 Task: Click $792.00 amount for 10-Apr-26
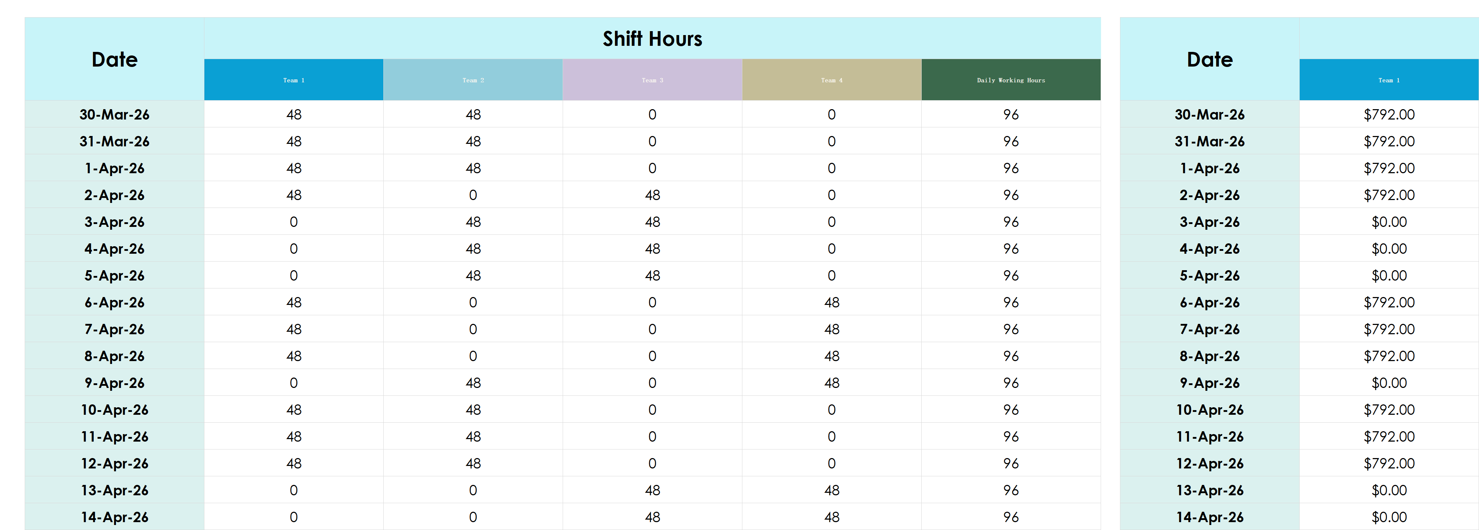(1389, 410)
